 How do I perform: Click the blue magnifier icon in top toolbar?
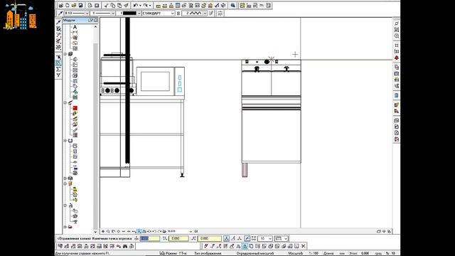click(232, 5)
